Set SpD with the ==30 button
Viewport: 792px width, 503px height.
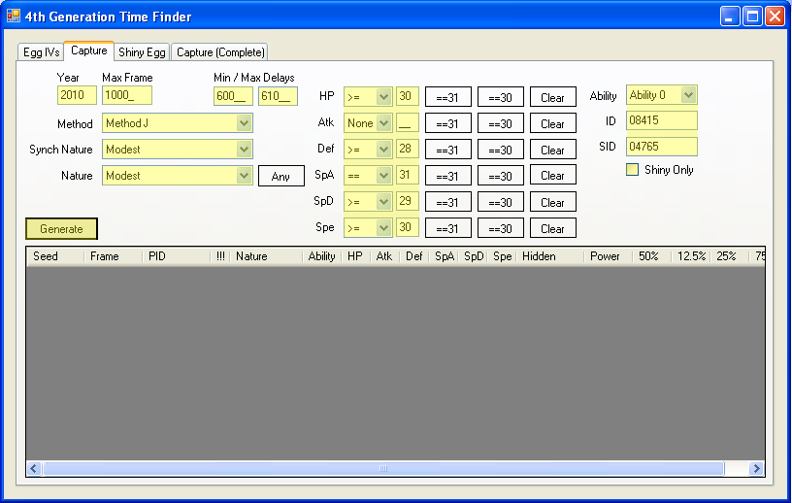(500, 202)
